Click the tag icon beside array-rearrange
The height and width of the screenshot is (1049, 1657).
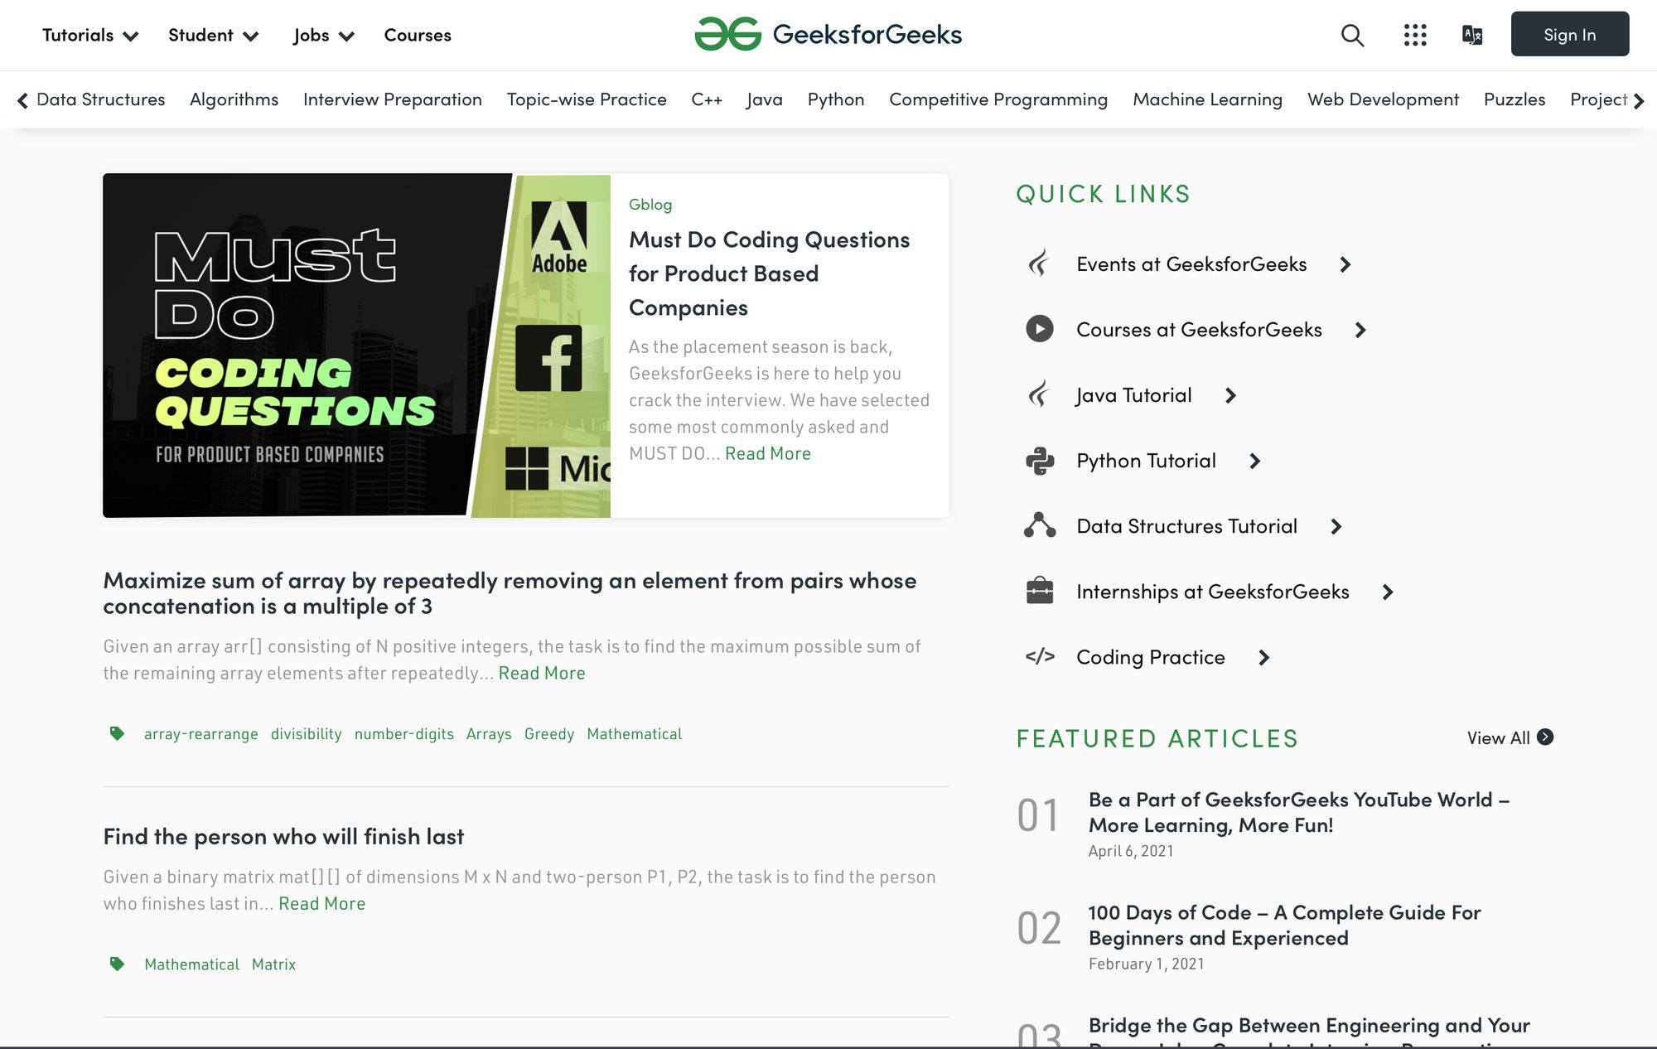(117, 733)
